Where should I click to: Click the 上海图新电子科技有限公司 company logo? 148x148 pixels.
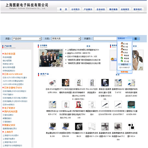tap(27, 6)
